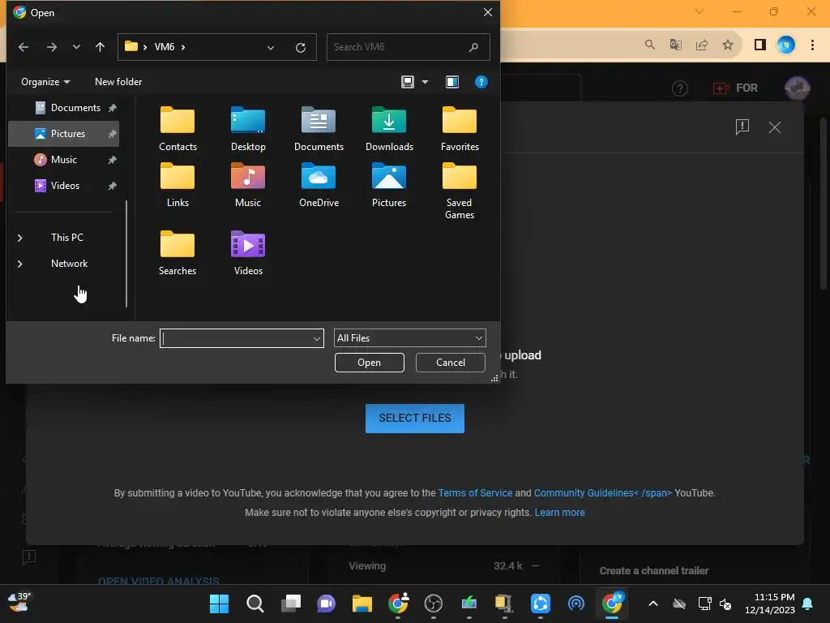Open the Documents folder in file list
The height and width of the screenshot is (623, 830).
click(x=319, y=129)
